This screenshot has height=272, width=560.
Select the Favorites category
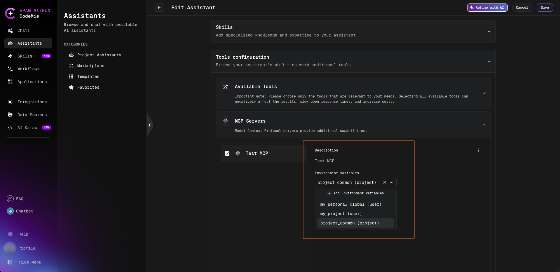click(x=88, y=87)
